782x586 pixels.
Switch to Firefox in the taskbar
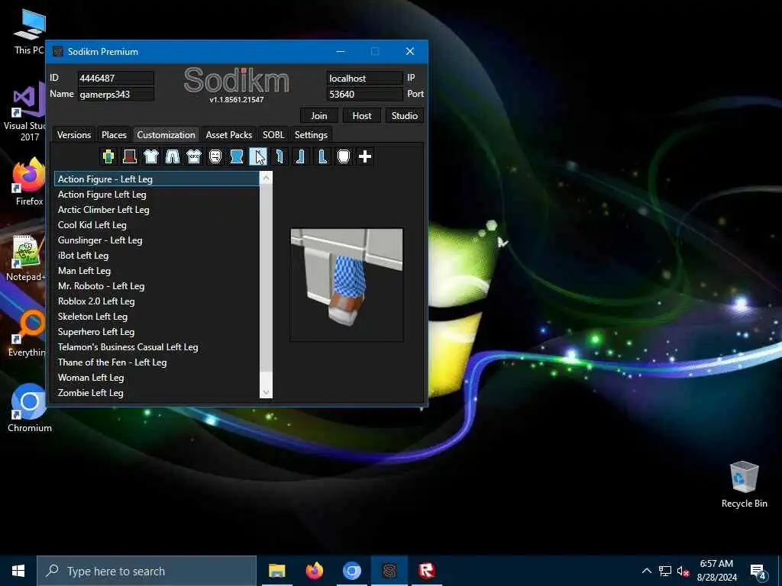[314, 571]
